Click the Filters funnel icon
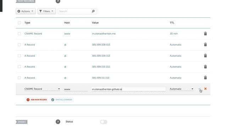Viewport: 227px width, 128px height. click(40, 11)
